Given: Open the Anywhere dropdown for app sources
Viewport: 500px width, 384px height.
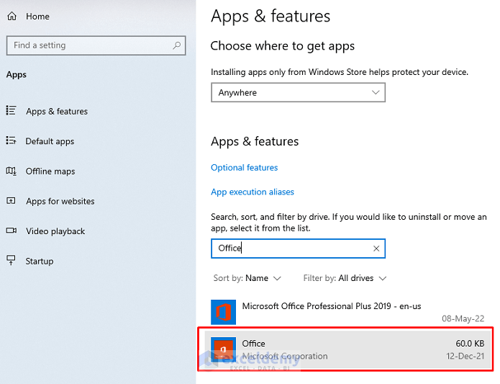Looking at the screenshot, I should coord(298,92).
